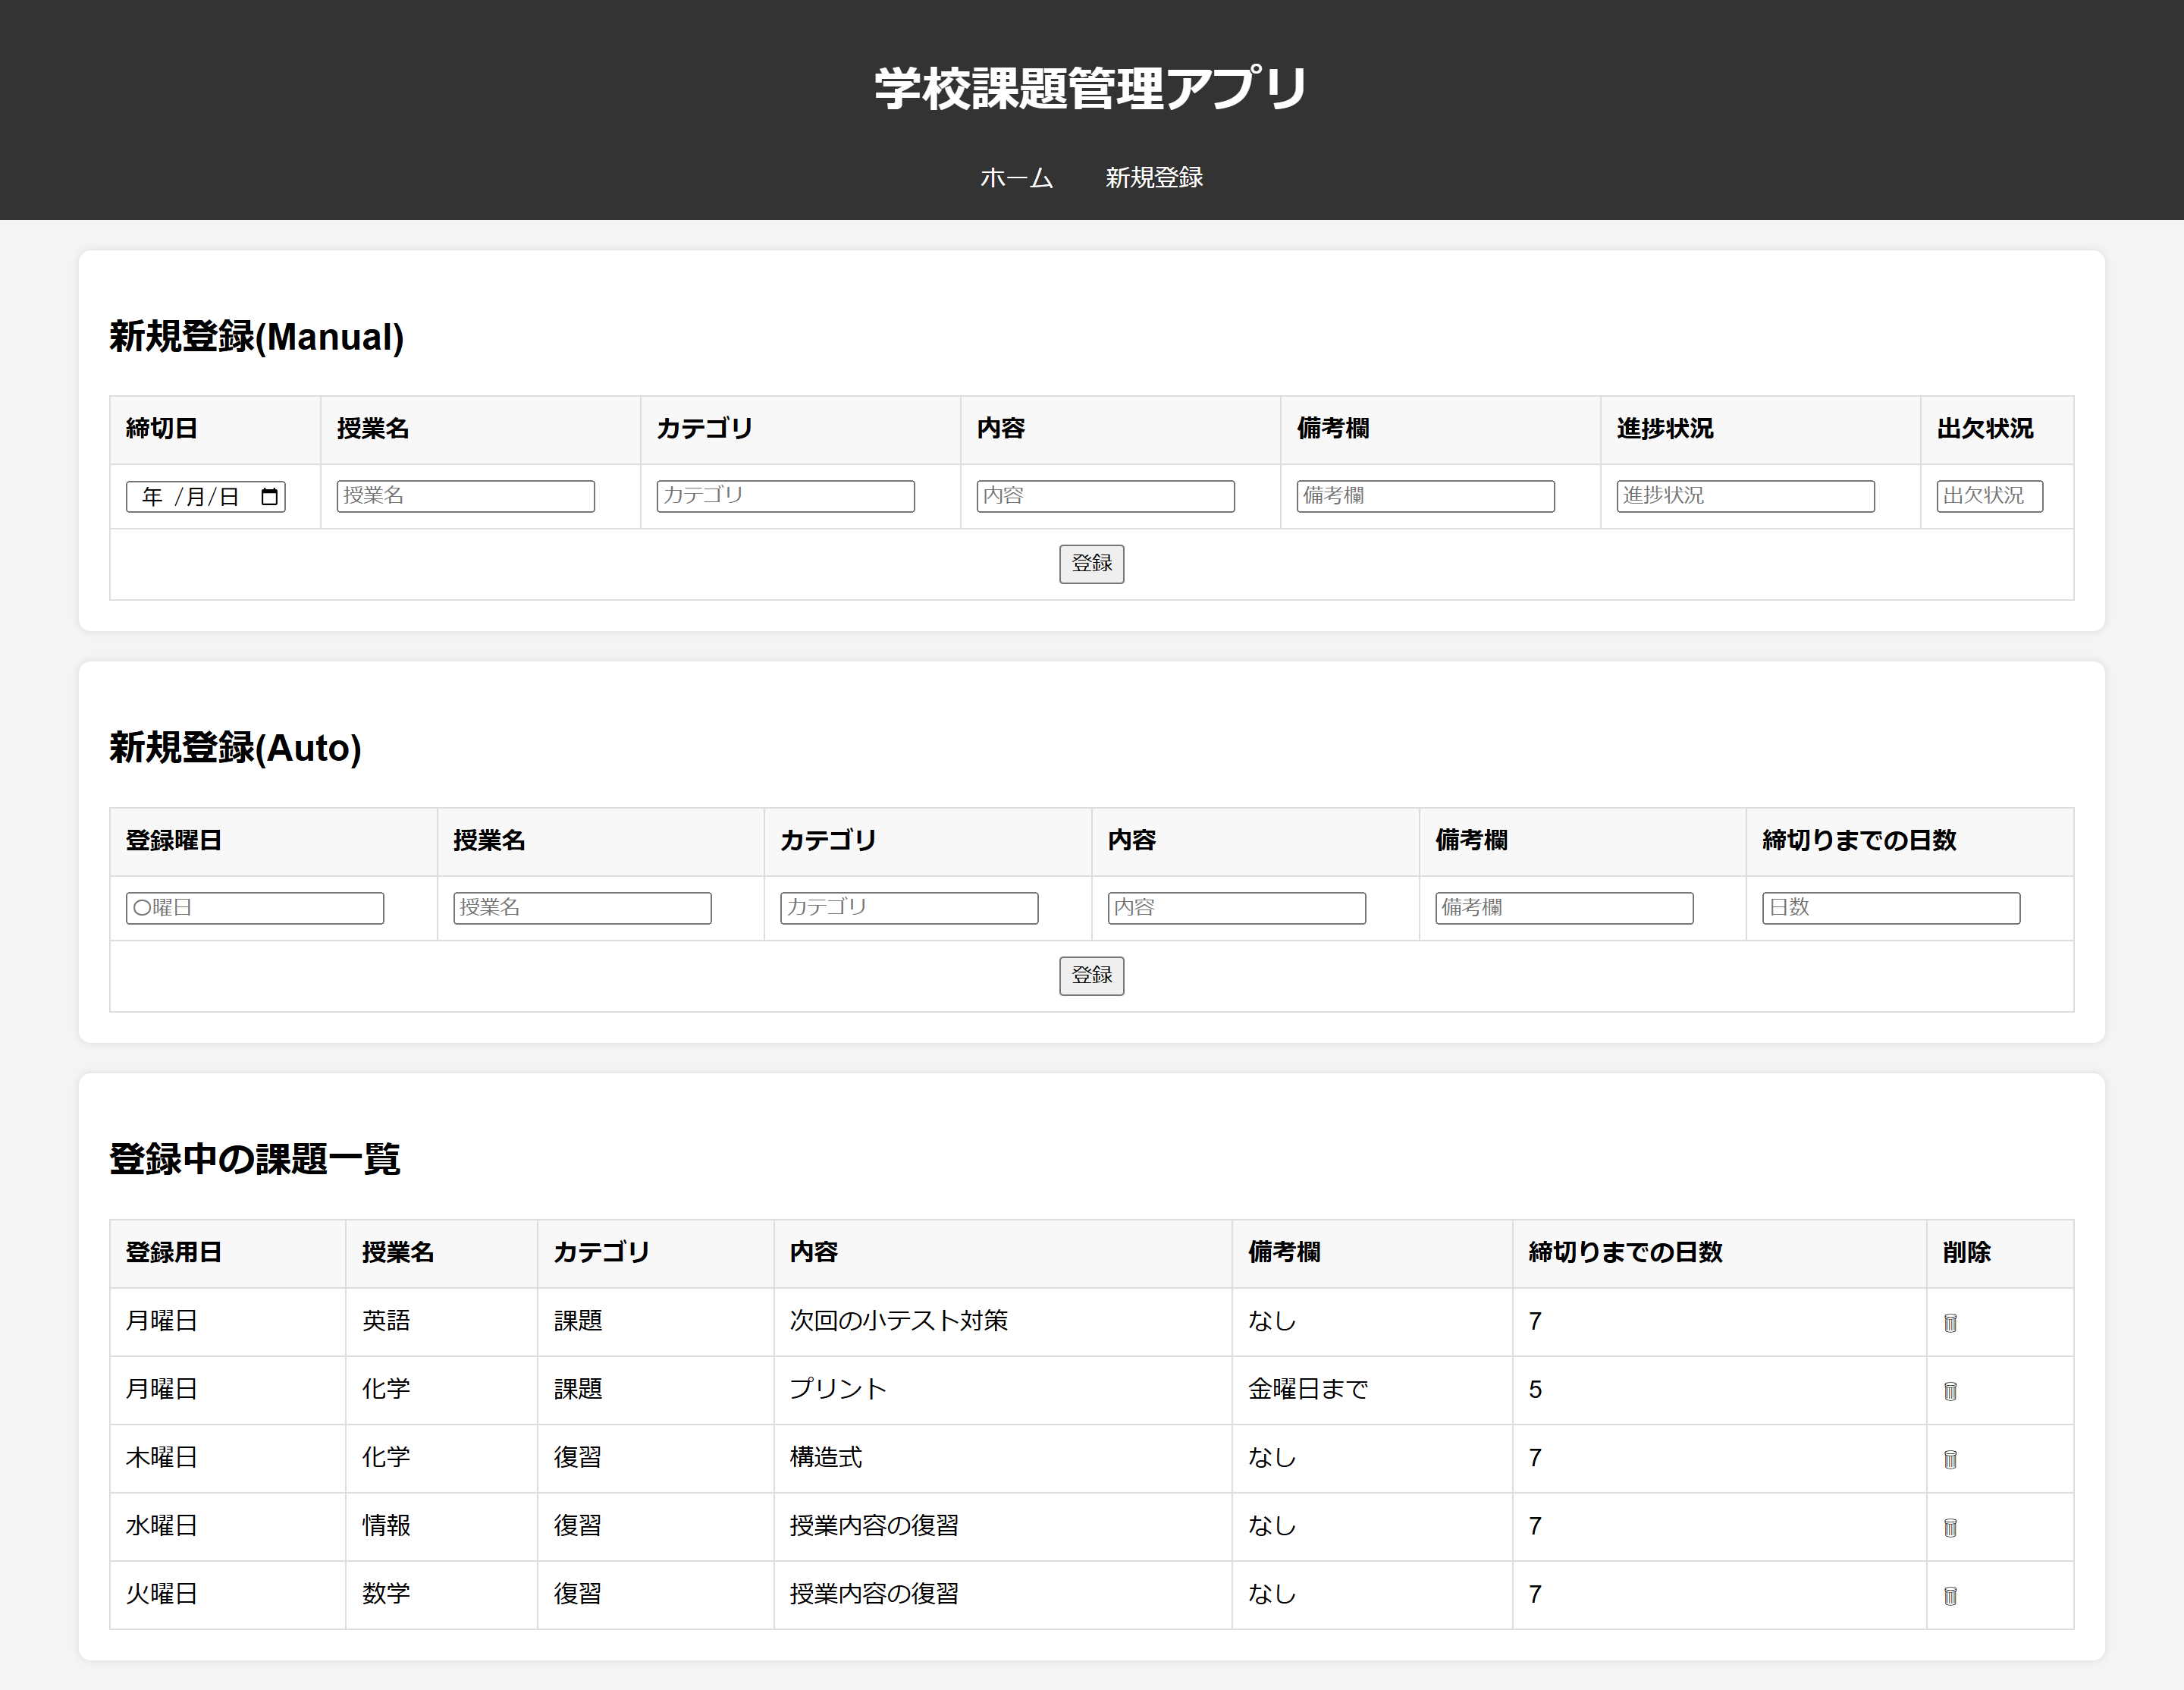Select the 出欠状況 input field
The image size is (2184, 1690).
(1988, 496)
